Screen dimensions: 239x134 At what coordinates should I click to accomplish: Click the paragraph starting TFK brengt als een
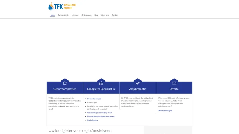65,103
